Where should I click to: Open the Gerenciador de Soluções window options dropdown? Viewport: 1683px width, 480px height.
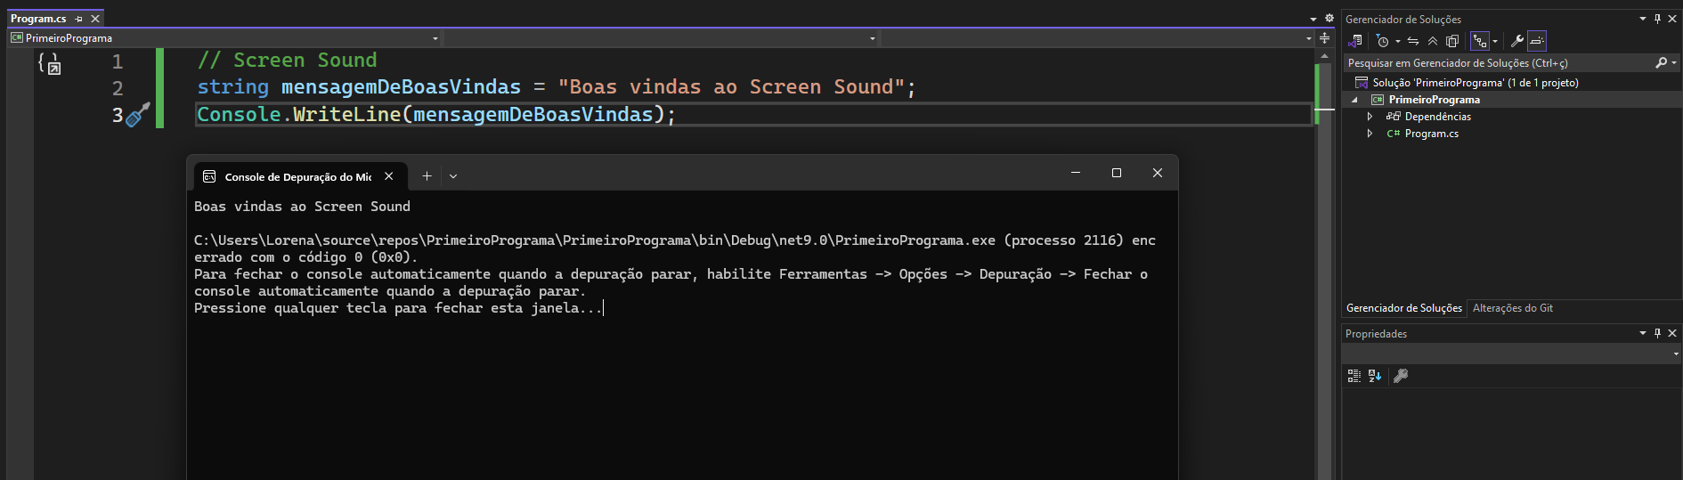[x=1643, y=19]
